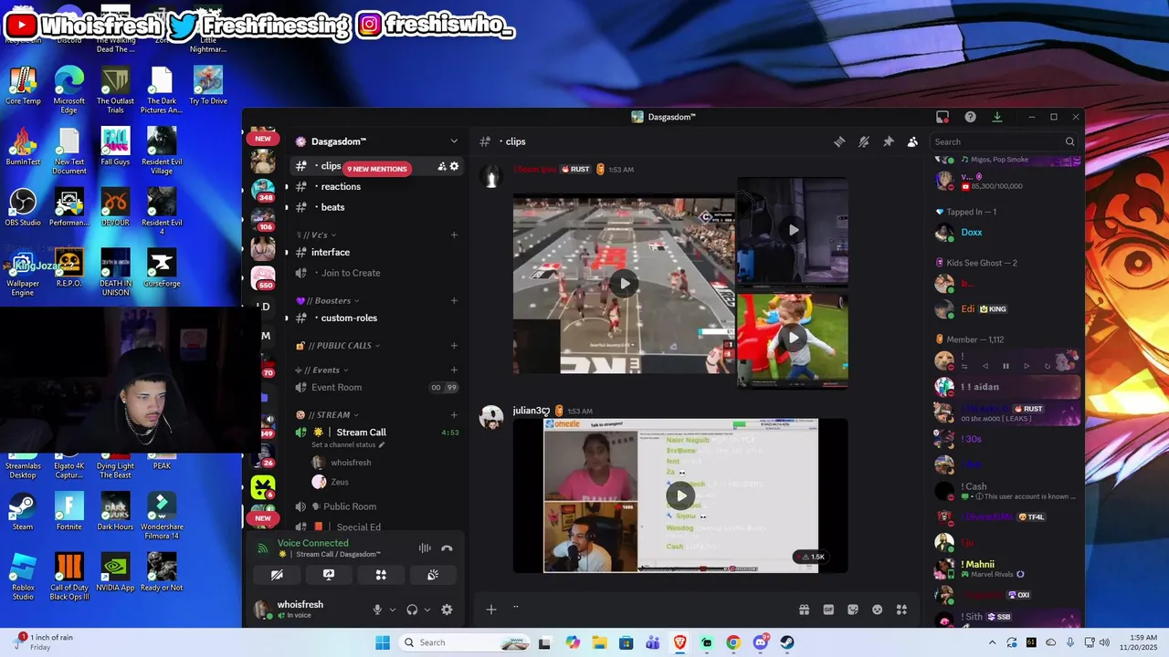Join the Public Room voice channel
This screenshot has width=1169, height=657.
(376, 506)
